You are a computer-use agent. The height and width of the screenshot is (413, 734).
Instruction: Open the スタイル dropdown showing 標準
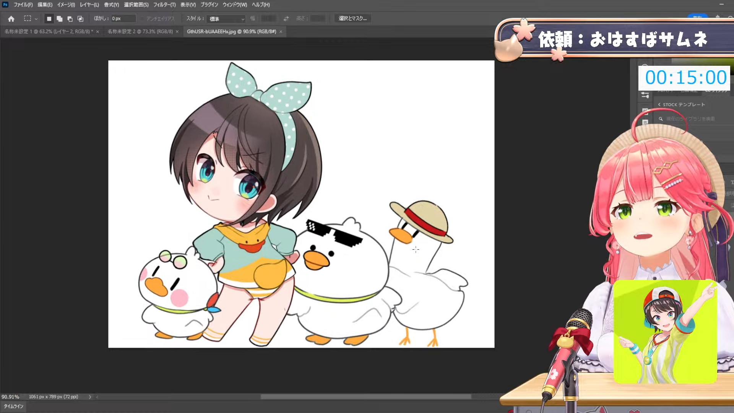coord(226,19)
